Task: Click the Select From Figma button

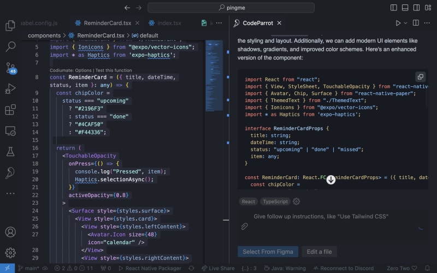Action: pyautogui.click(x=268, y=252)
